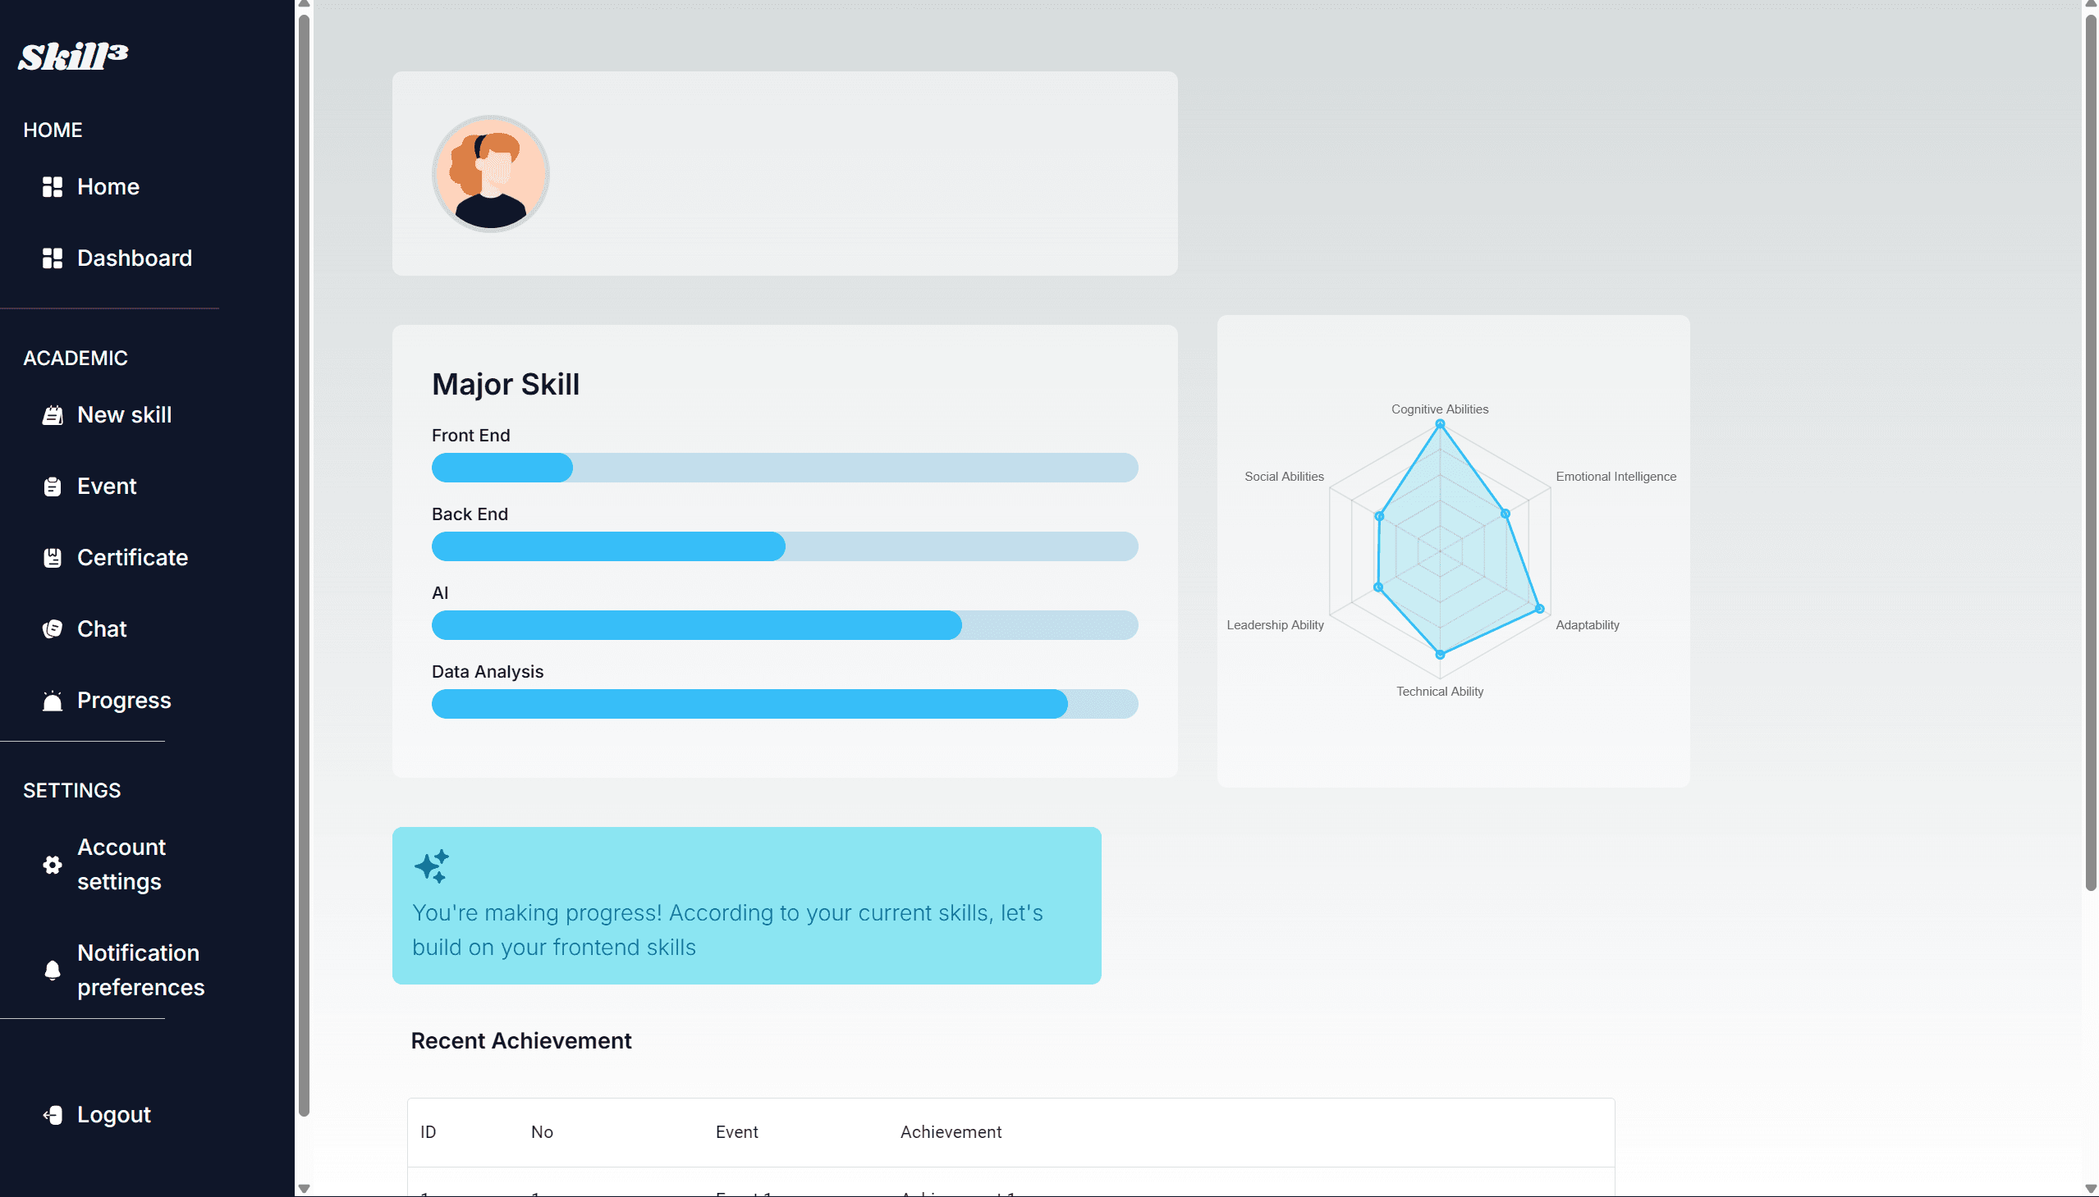2099x1197 pixels.
Task: Click the Dashboard grid icon
Action: coord(52,258)
